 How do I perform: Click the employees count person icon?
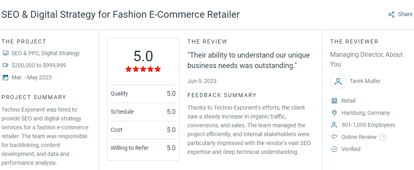click(334, 125)
